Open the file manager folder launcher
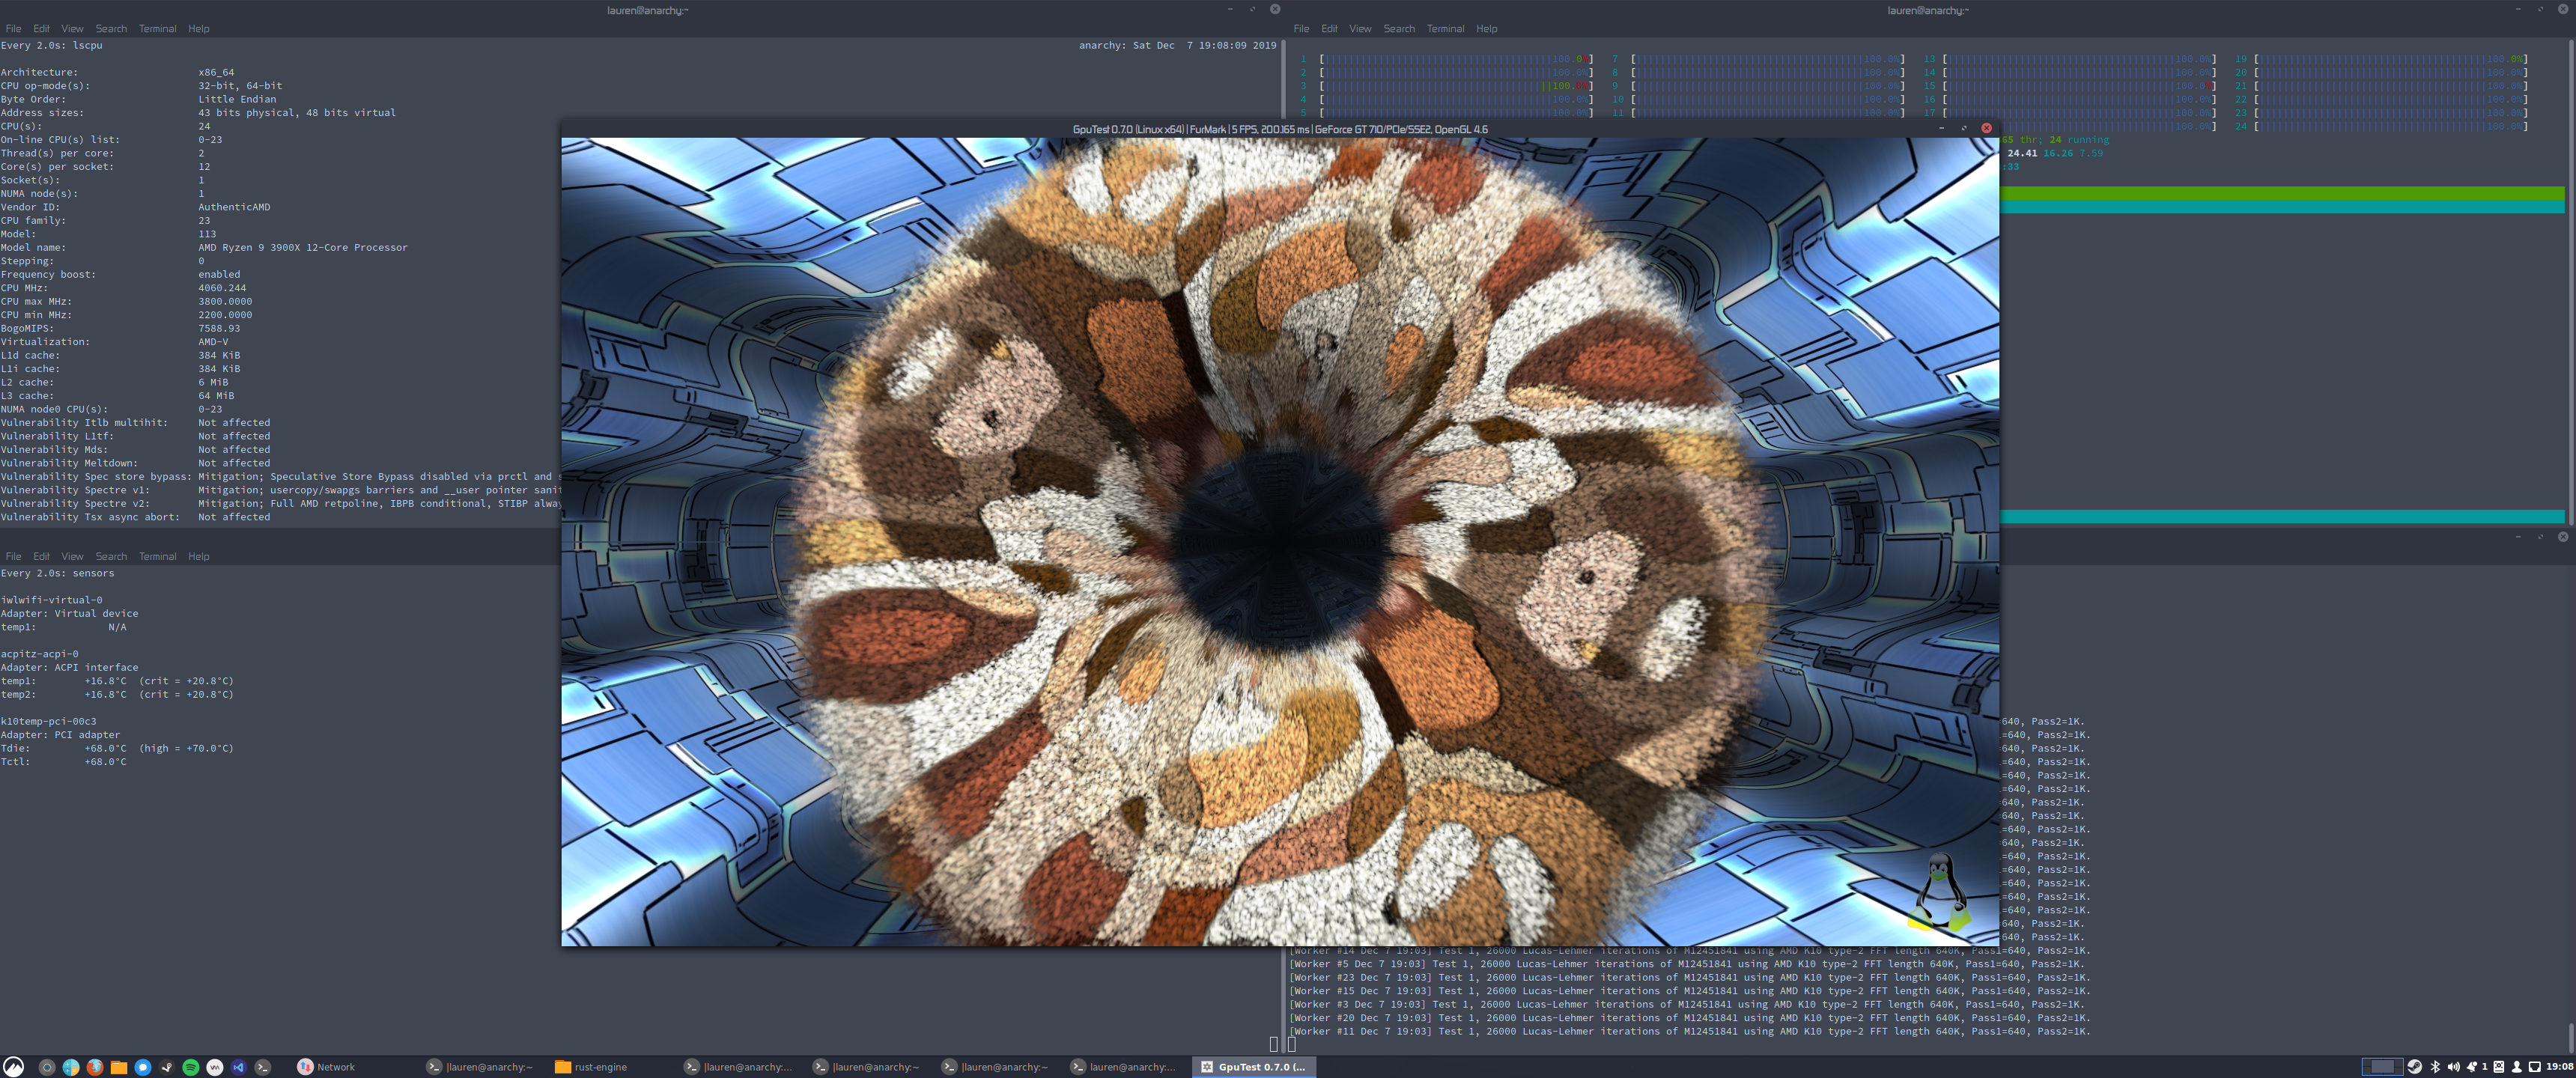The height and width of the screenshot is (1078, 2576). pos(119,1067)
